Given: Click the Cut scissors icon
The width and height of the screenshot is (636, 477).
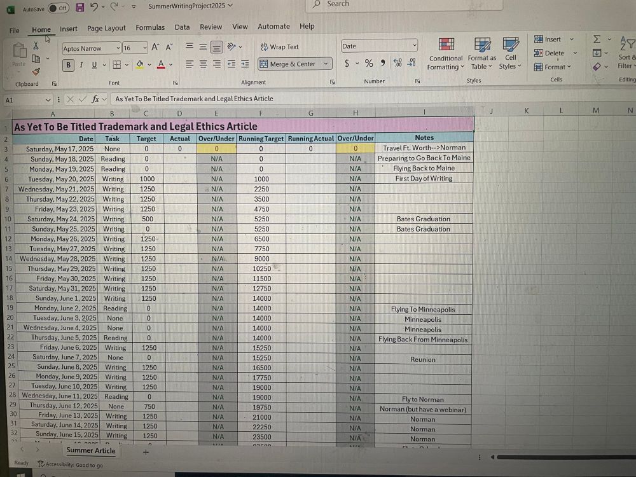Looking at the screenshot, I should (36, 45).
